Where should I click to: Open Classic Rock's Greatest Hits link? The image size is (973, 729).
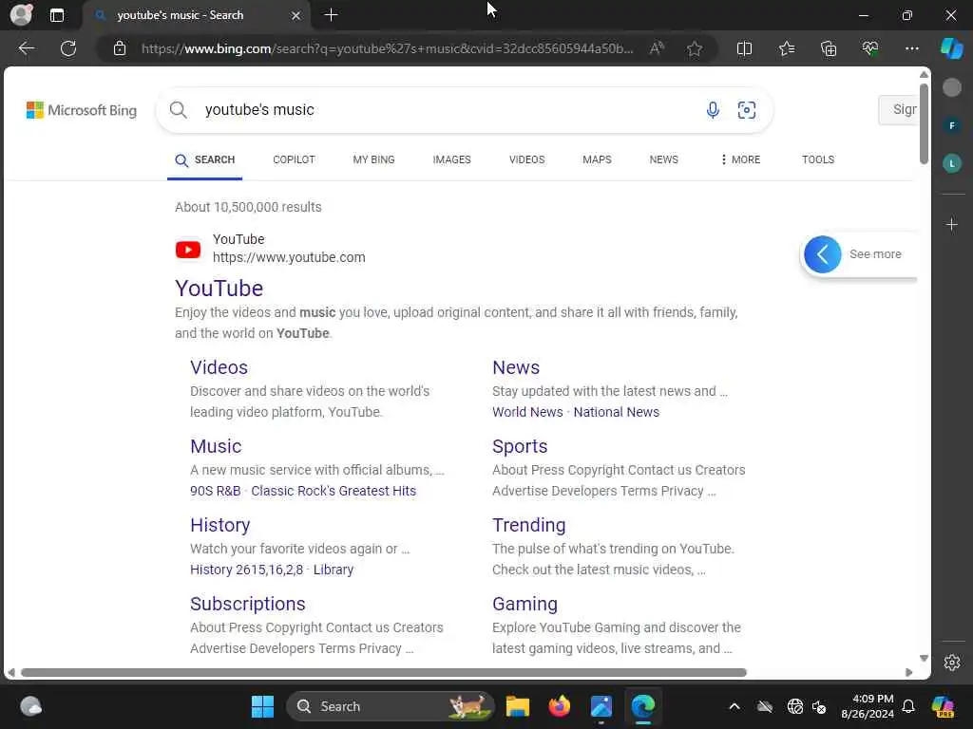point(334,491)
